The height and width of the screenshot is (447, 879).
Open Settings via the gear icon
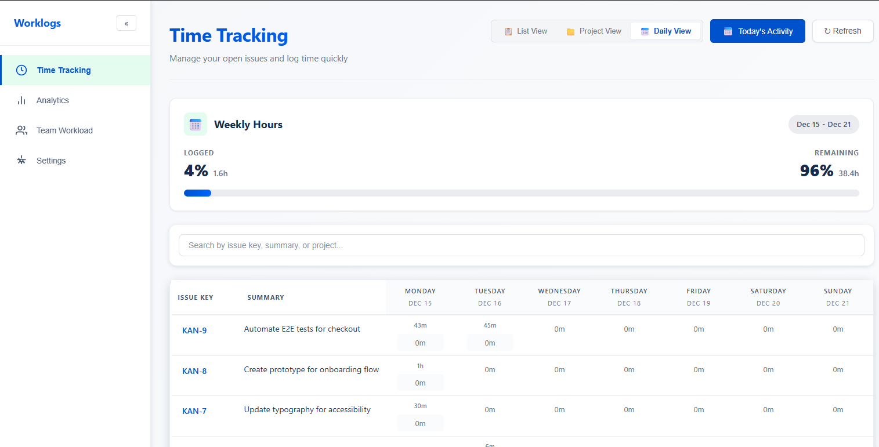[x=21, y=160]
